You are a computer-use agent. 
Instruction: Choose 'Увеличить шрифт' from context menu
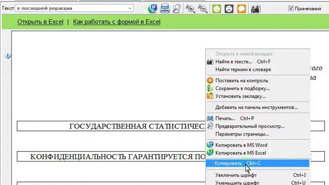click(258, 175)
